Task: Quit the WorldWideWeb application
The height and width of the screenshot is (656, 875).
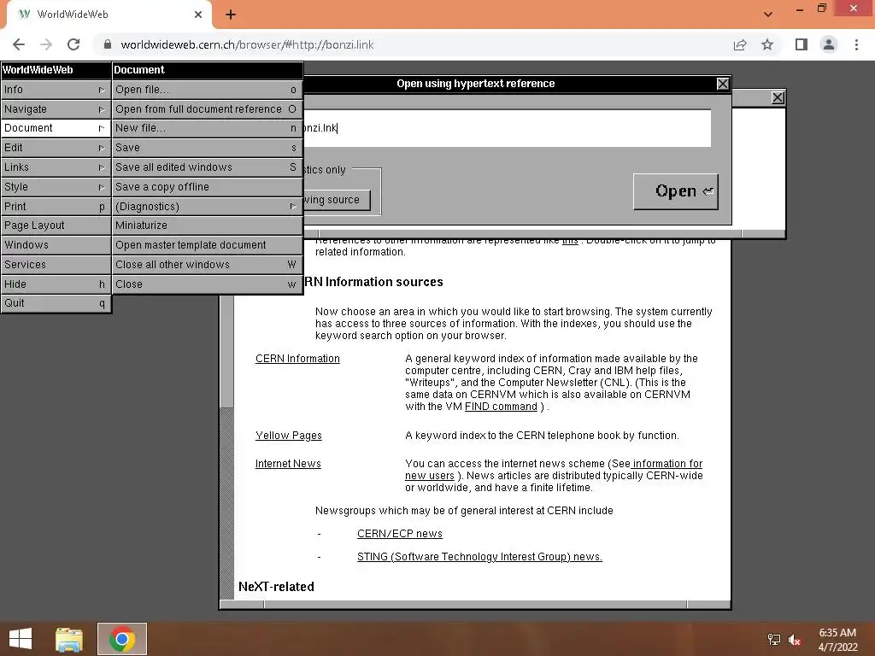Action: [56, 303]
